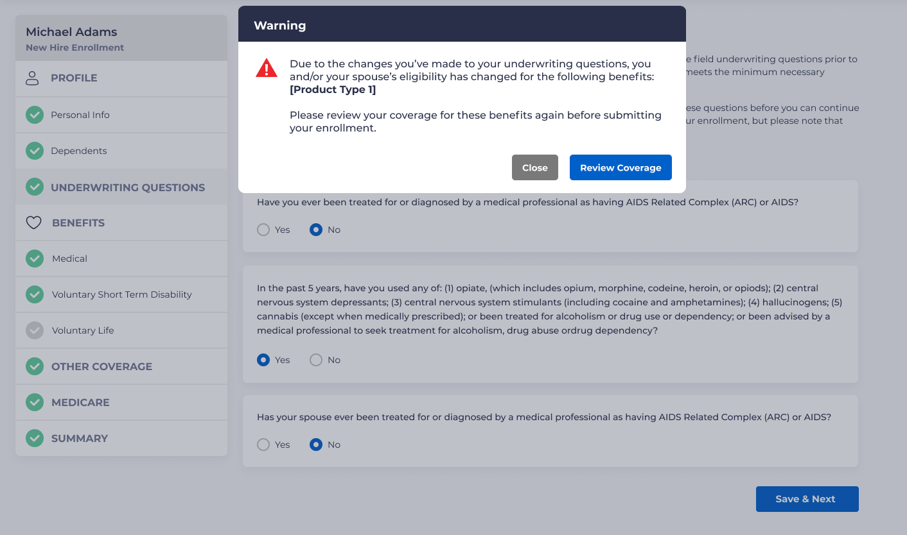Dismiss the warning with the Close button

[x=534, y=167]
